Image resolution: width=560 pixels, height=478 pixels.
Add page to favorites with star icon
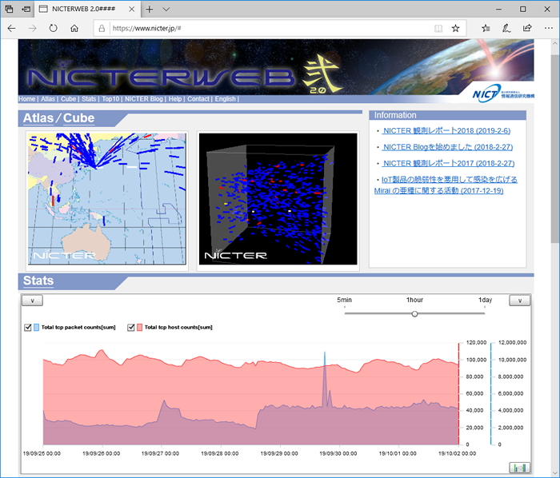point(455,28)
